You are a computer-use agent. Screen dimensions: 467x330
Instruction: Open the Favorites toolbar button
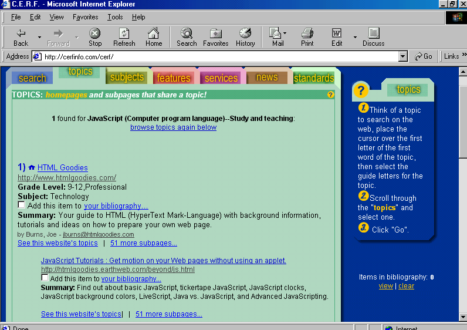[x=216, y=37]
